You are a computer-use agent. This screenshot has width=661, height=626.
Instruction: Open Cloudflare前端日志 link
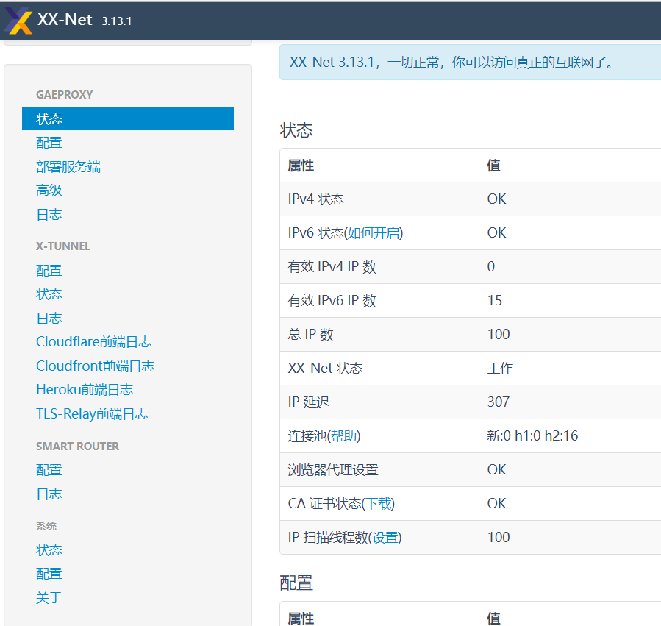pos(93,341)
